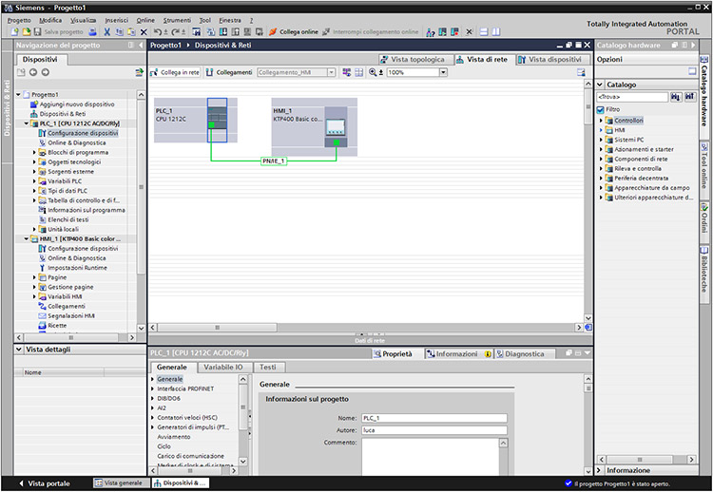
Task: Open the Diagnostica inspector tab
Action: coord(524,354)
